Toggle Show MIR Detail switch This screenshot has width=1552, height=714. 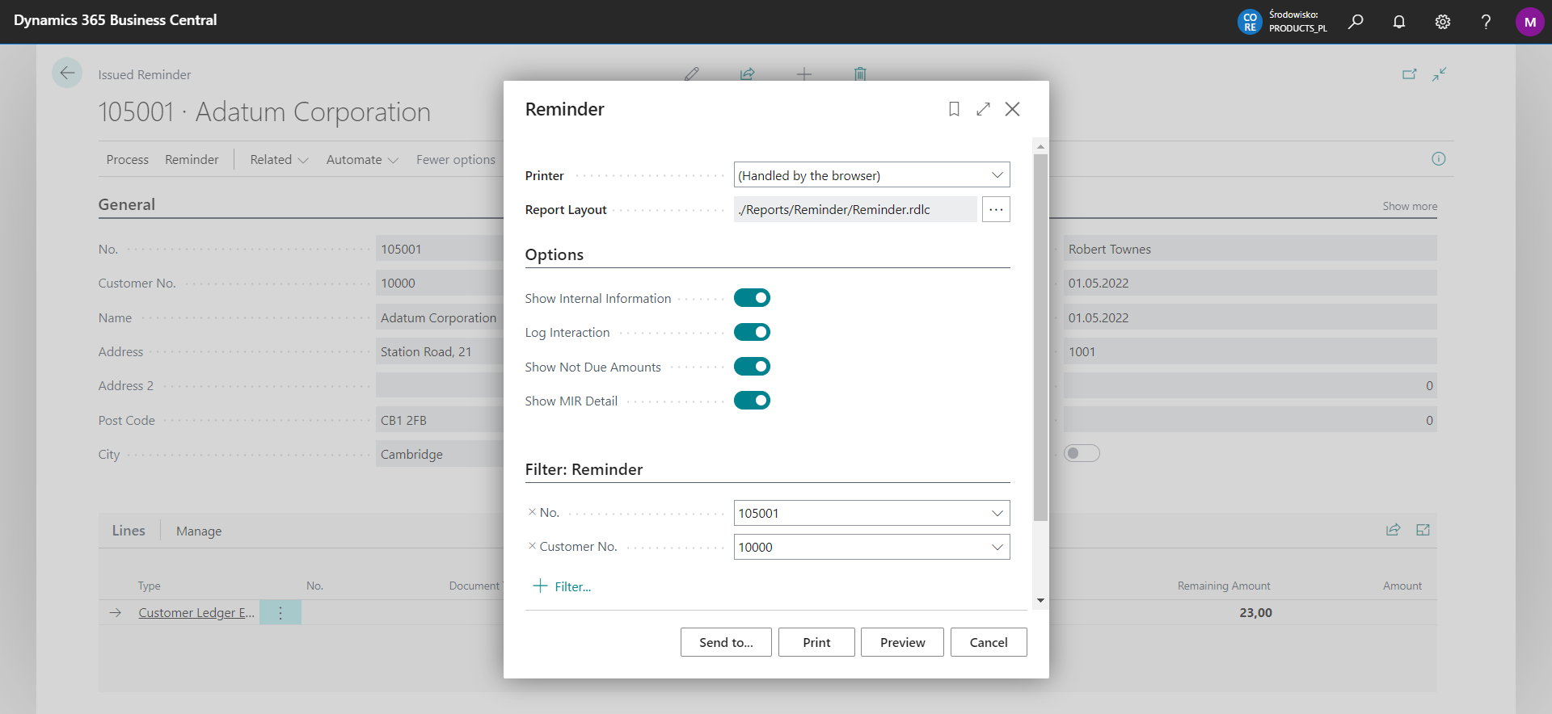(x=752, y=401)
